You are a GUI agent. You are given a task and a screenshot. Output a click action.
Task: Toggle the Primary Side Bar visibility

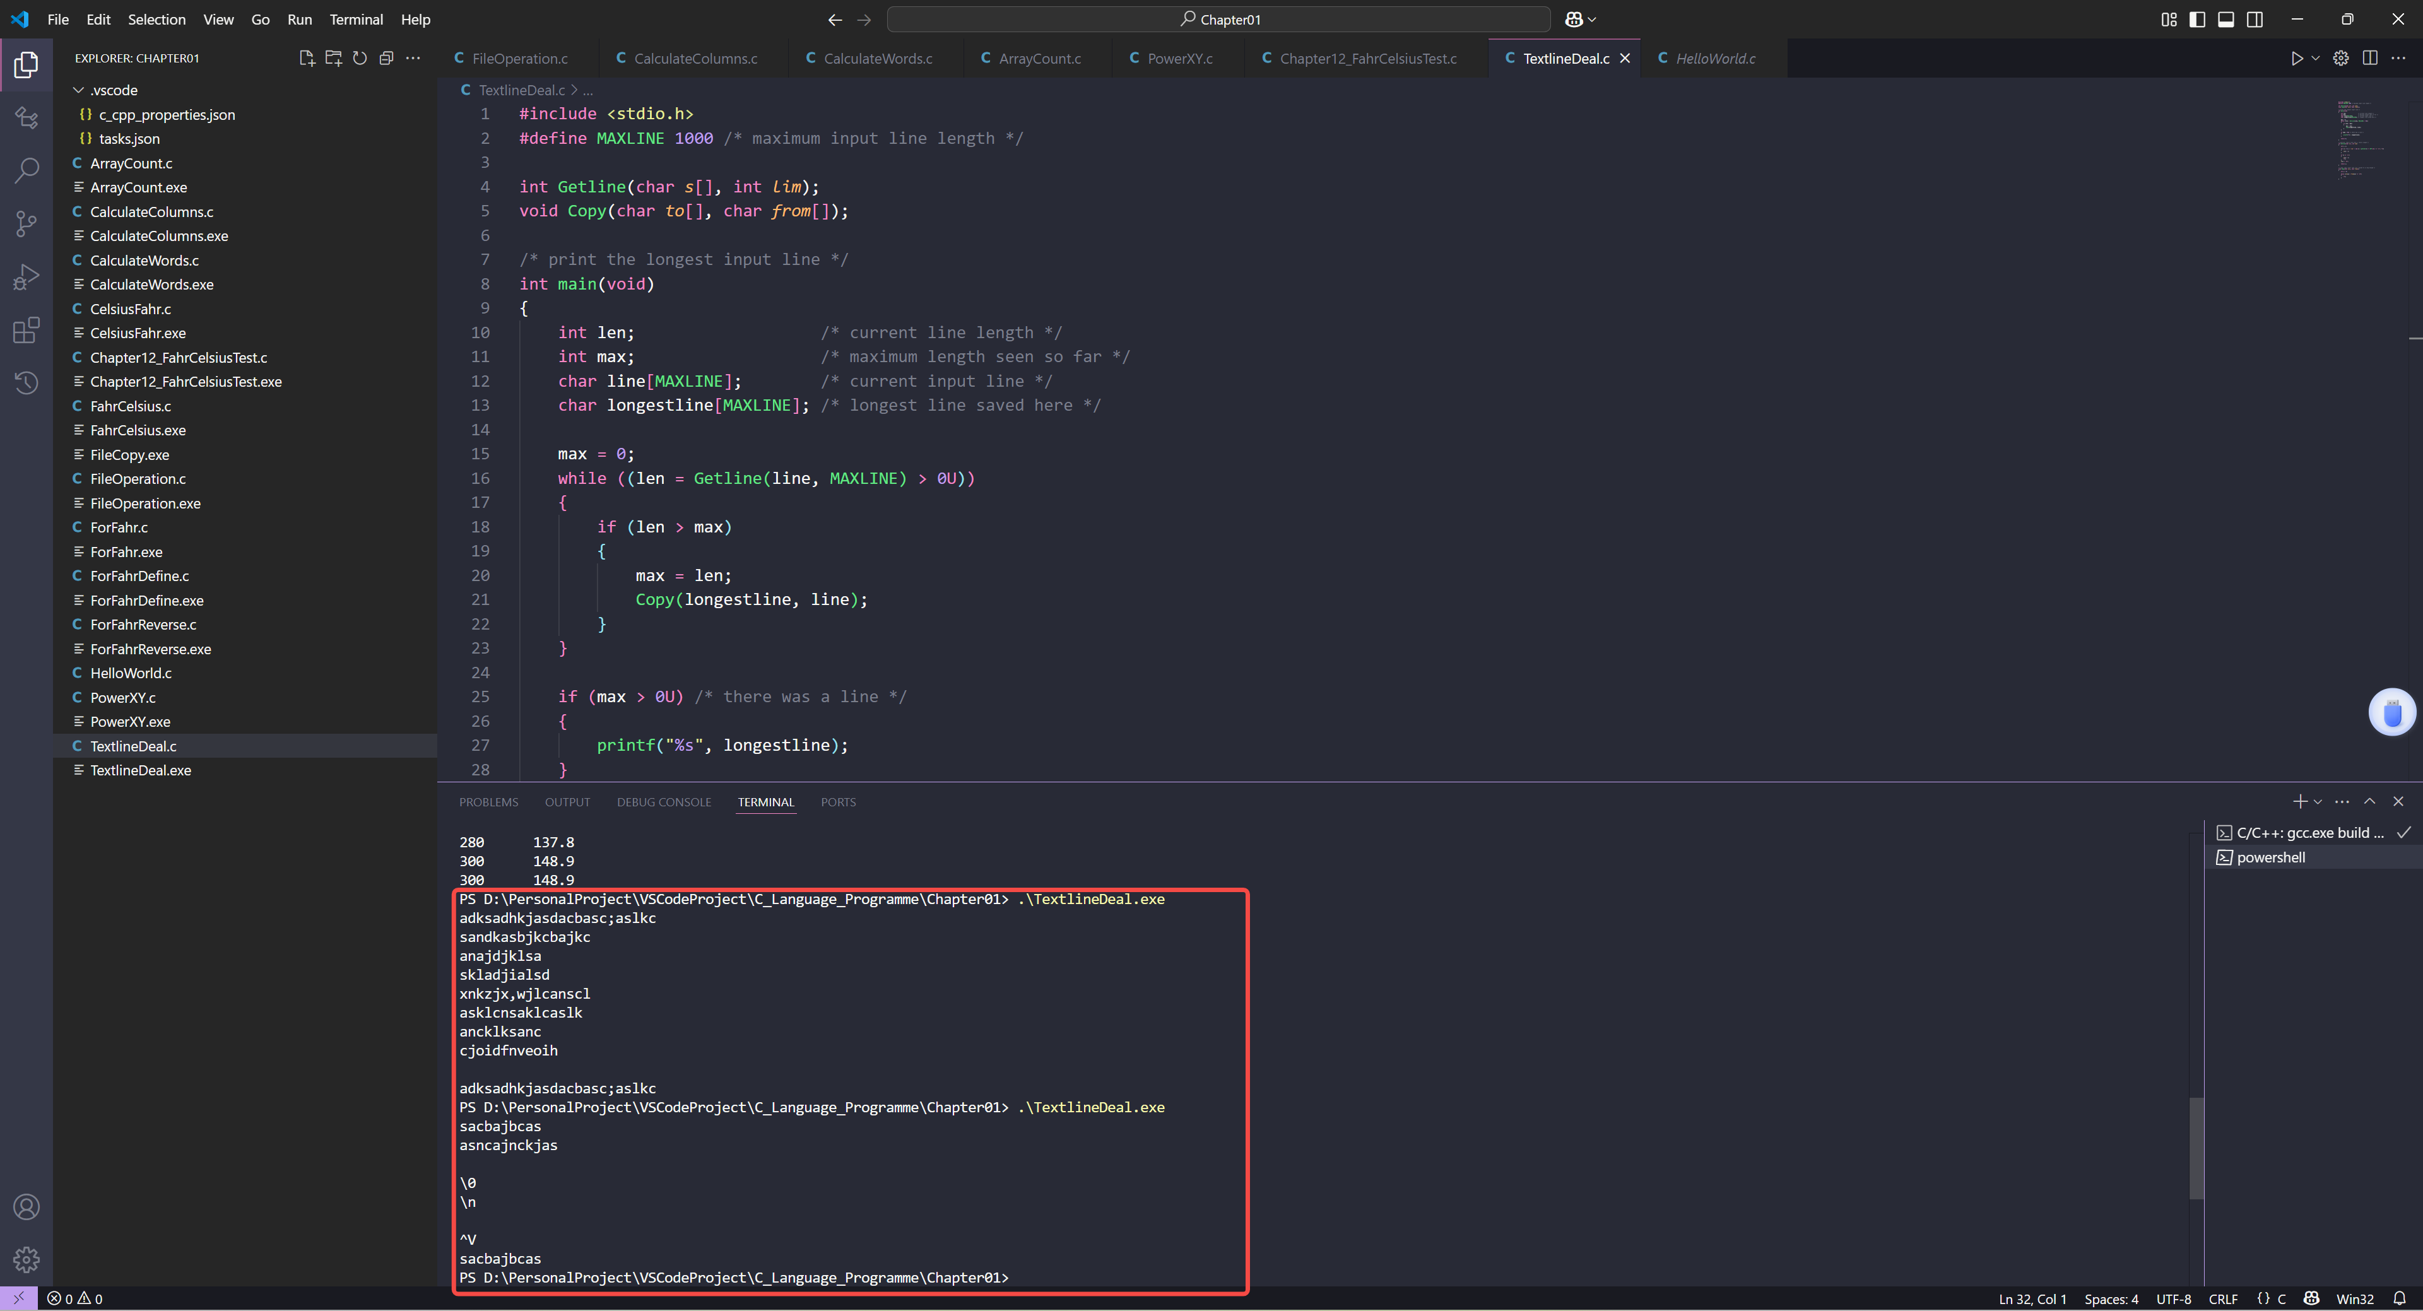2197,20
